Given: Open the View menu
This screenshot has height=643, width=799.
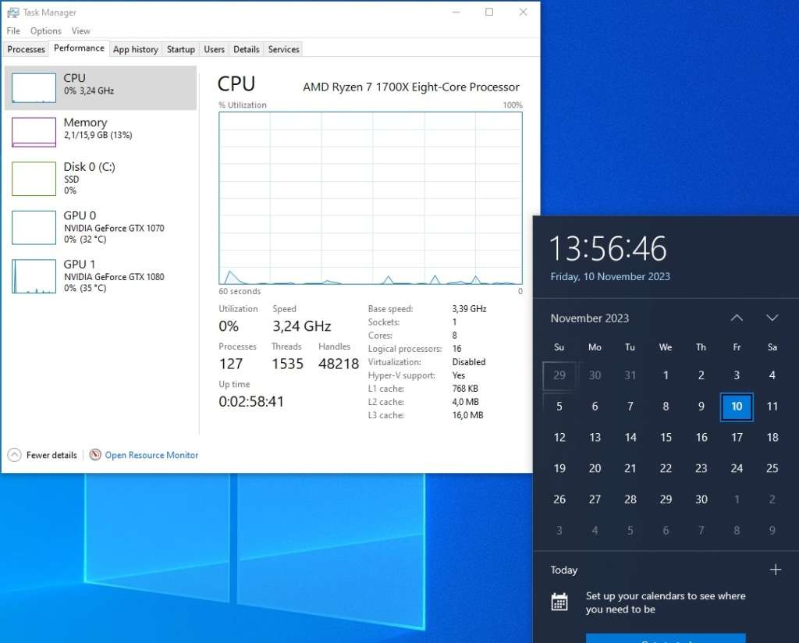Looking at the screenshot, I should [81, 30].
